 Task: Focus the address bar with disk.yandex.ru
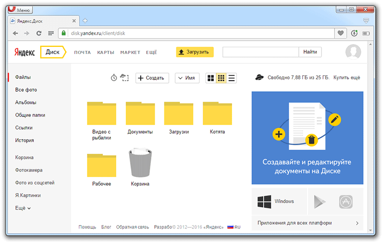196,33
